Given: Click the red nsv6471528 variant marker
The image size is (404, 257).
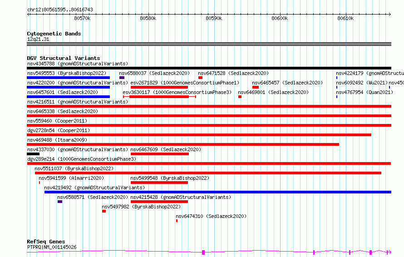Looking at the screenshot, I should pos(201,78).
